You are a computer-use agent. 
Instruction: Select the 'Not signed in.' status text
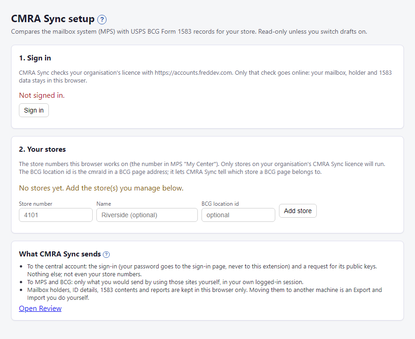coord(42,95)
